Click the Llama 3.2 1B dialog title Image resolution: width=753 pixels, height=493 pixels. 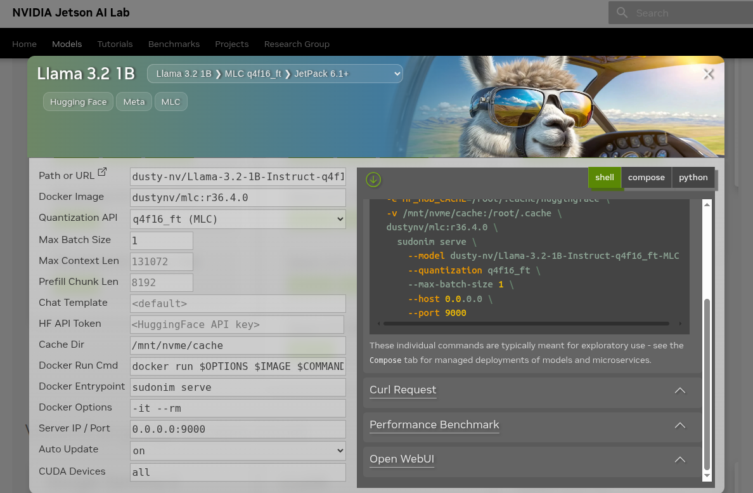pos(86,74)
